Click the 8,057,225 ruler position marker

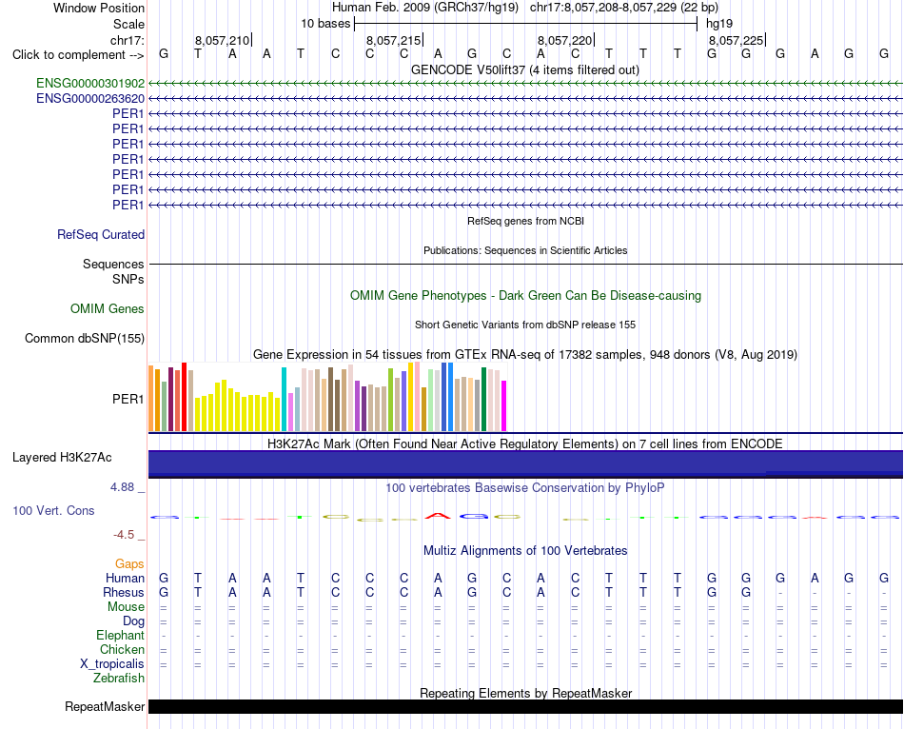[x=737, y=40]
